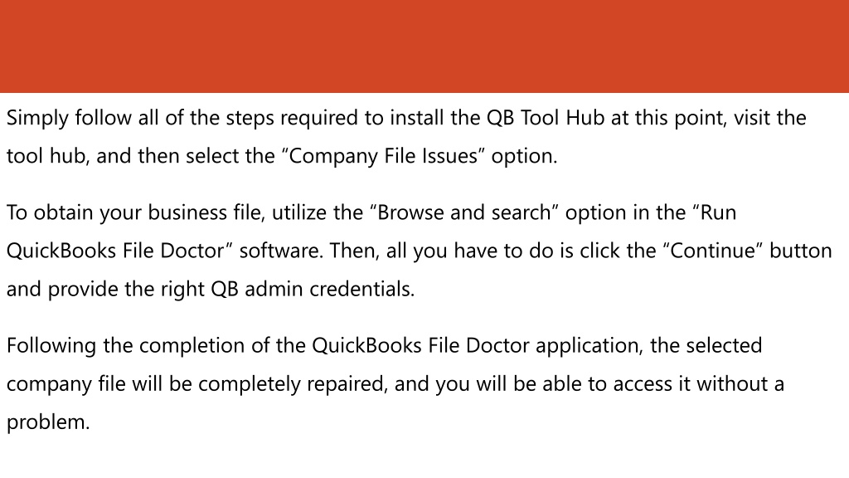Click "tool hub" starting the second line

[x=47, y=156]
